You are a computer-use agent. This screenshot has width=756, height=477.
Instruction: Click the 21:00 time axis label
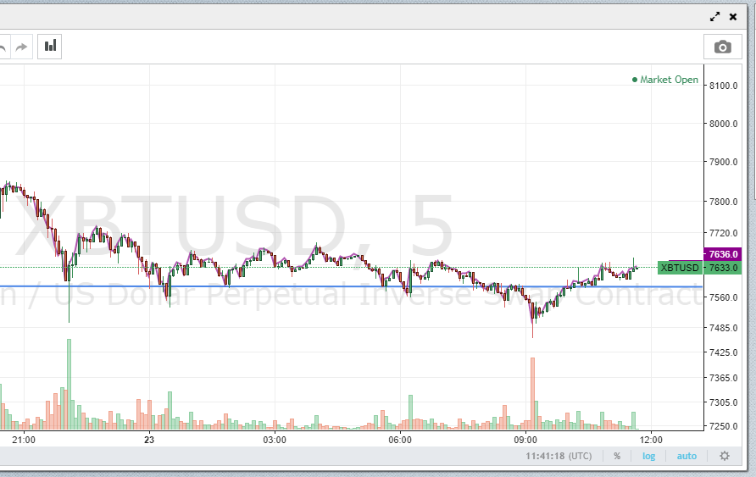click(24, 440)
